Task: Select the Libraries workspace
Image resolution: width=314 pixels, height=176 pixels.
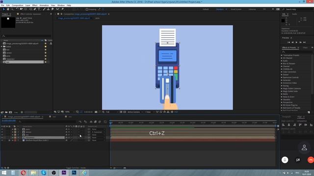Action: point(252,9)
